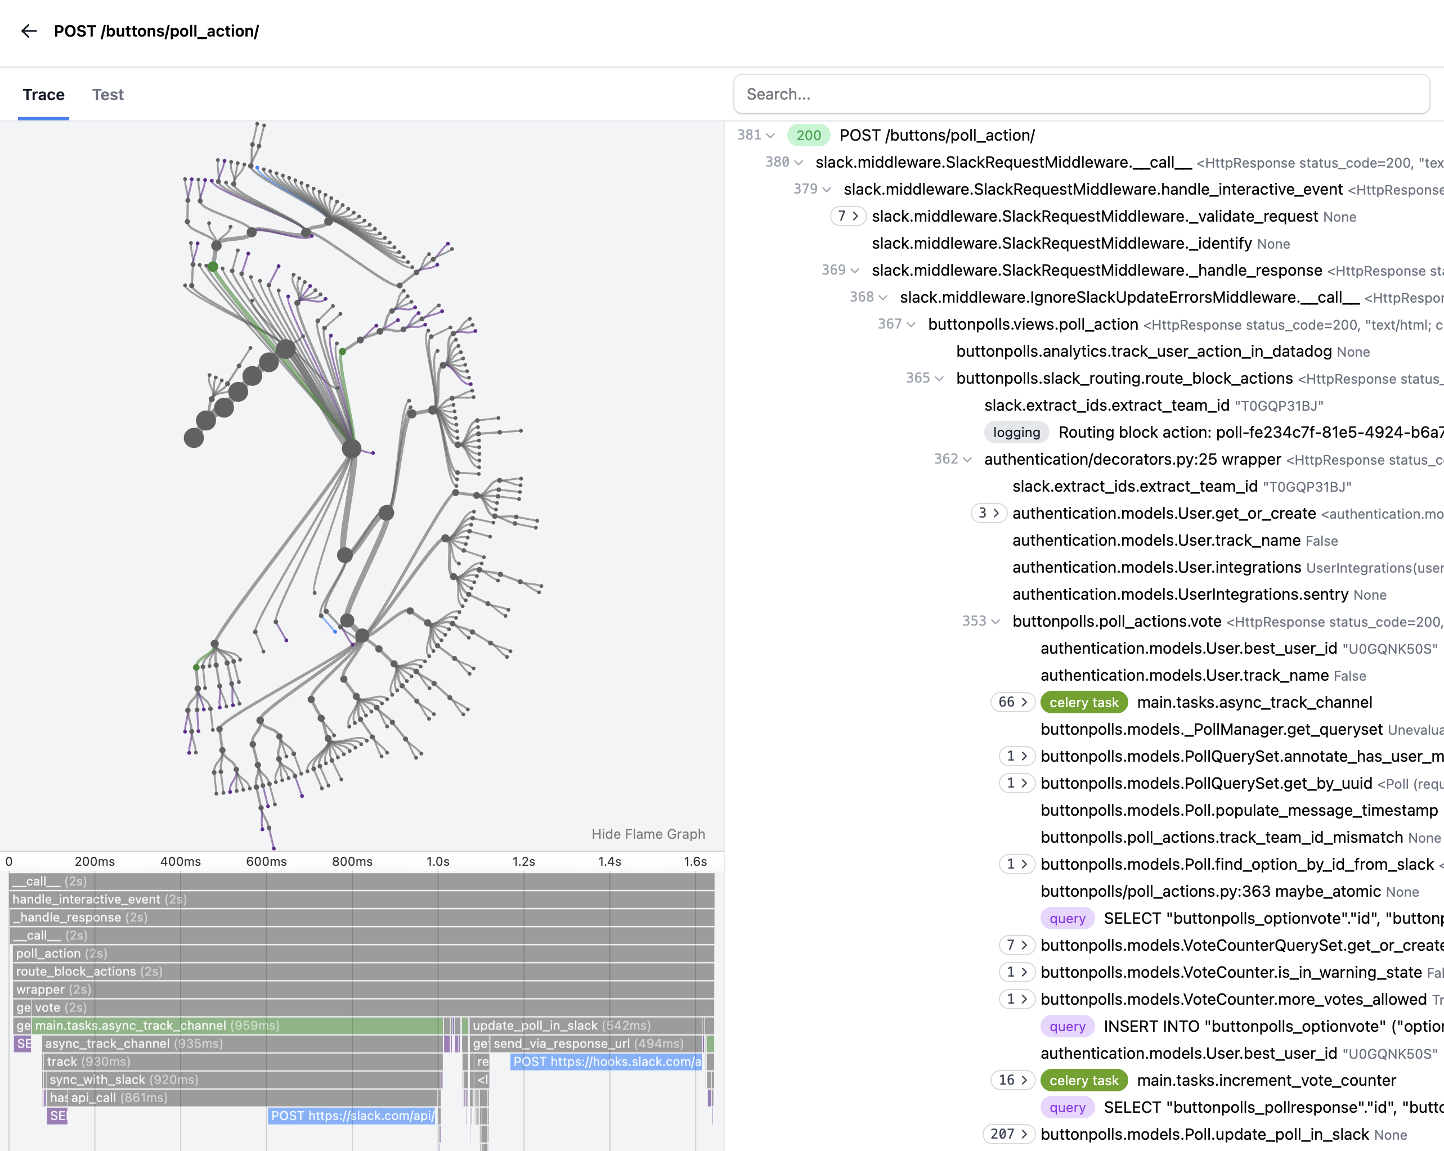Select the Trace tab

43,95
